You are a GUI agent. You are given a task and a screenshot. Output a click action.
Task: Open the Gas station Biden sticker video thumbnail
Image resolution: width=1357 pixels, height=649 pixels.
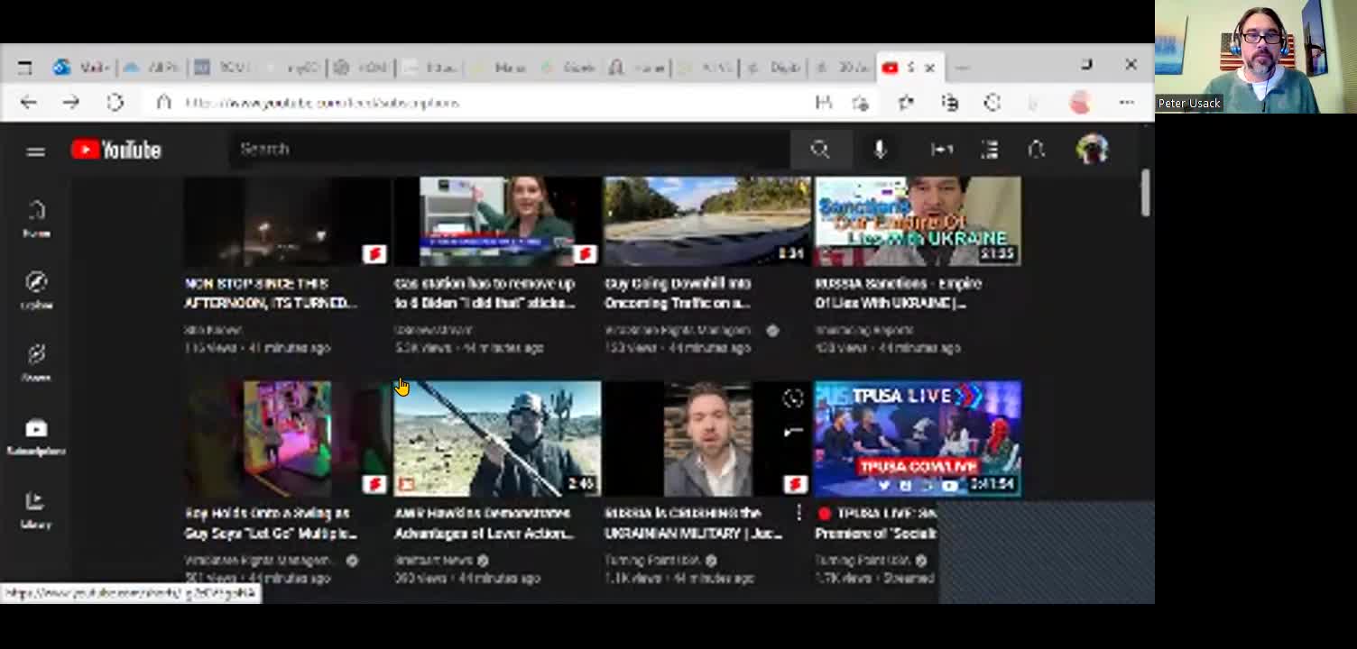pos(497,222)
